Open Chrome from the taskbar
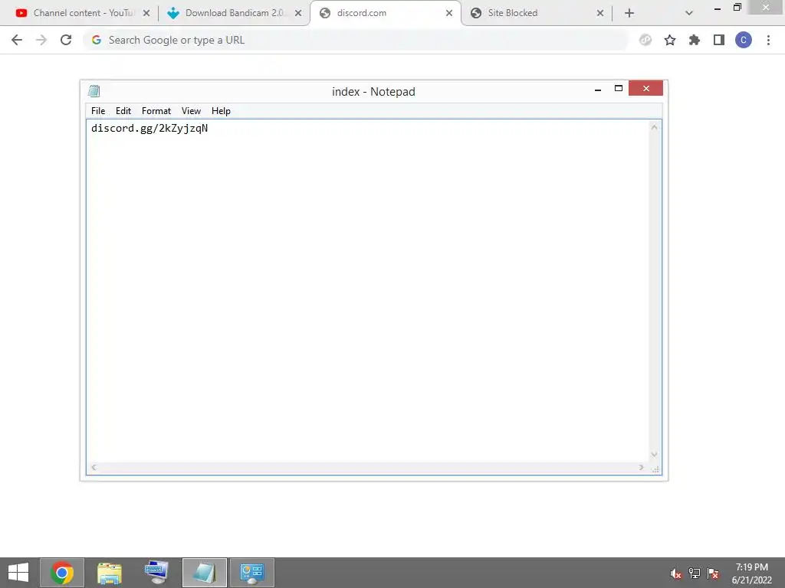 [61, 573]
